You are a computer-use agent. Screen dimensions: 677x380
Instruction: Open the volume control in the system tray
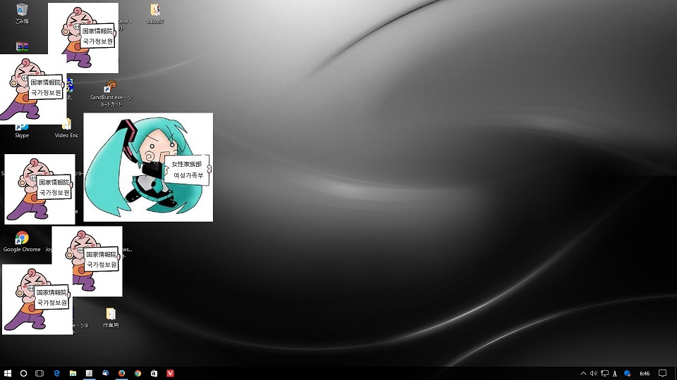click(593, 373)
